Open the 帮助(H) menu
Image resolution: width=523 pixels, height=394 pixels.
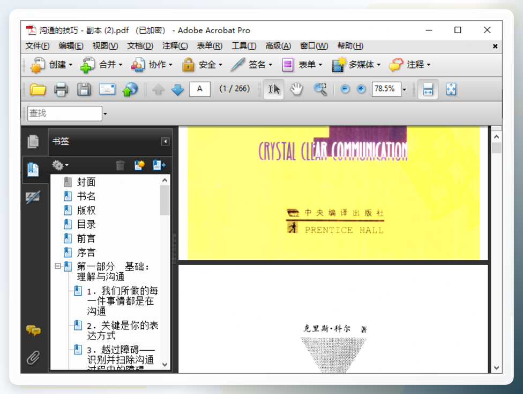(350, 46)
